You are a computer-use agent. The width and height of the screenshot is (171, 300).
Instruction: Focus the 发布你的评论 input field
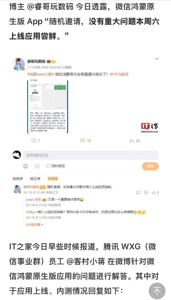(x=91, y=155)
